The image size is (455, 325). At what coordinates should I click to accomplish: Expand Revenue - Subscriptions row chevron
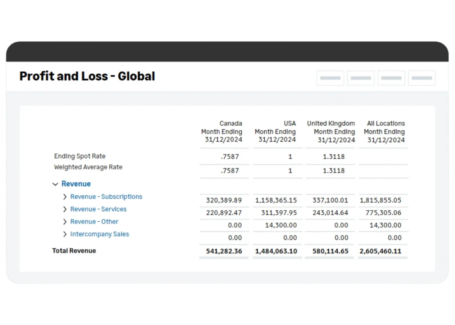(65, 197)
